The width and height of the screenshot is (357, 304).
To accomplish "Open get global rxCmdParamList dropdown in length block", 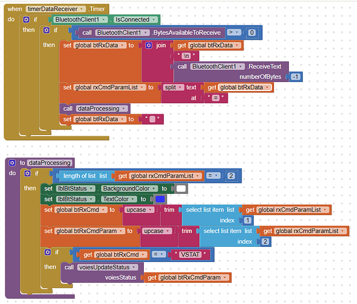I will (x=198, y=176).
